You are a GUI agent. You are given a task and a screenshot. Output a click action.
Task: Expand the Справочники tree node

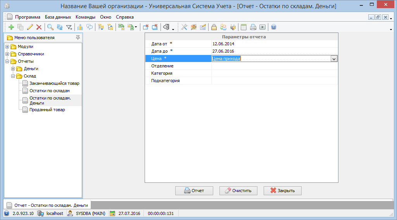7,54
